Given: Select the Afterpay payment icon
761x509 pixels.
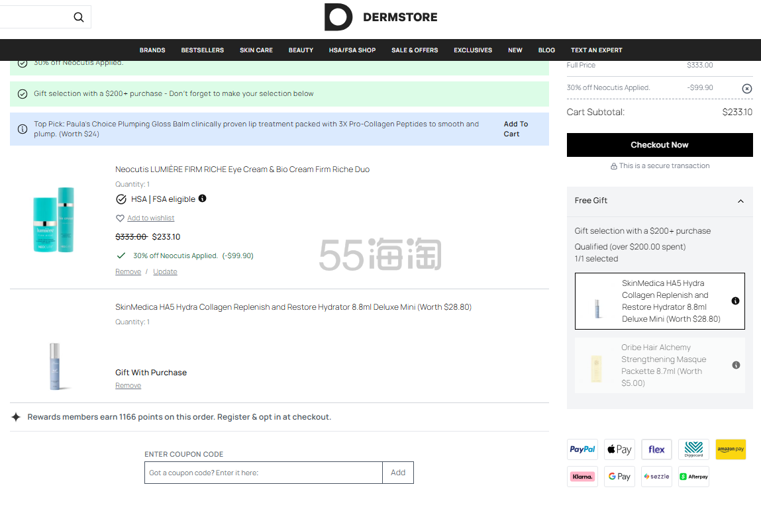Looking at the screenshot, I should tap(693, 477).
